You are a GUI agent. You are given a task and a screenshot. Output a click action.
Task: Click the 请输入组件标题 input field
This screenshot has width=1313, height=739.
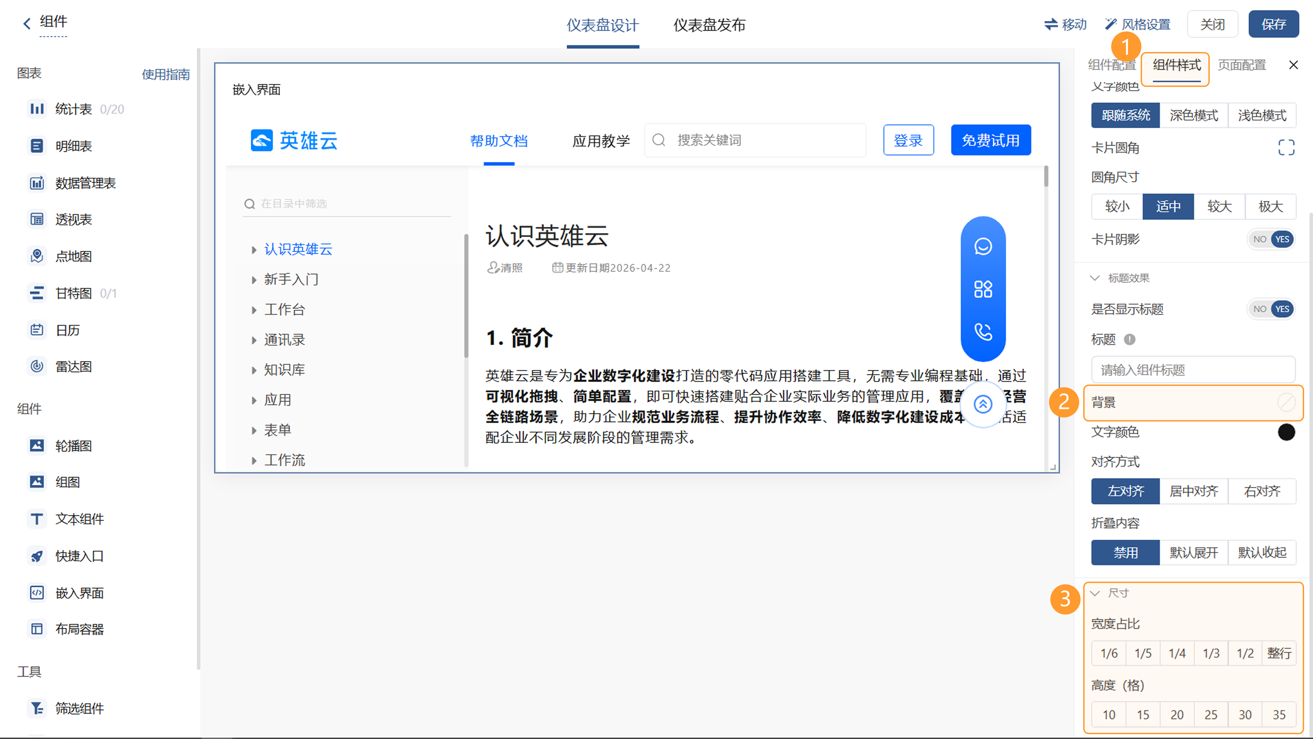click(1193, 370)
